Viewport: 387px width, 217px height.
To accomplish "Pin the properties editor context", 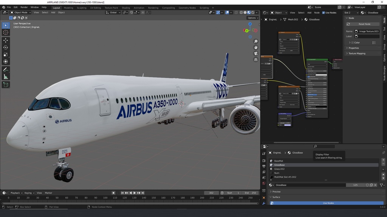I will point(383,153).
